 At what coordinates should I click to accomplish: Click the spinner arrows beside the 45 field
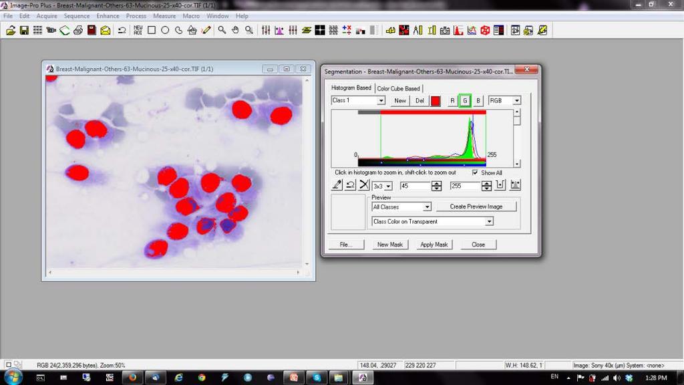(x=436, y=186)
